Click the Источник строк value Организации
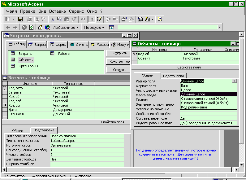The height and width of the screenshot is (180, 246). (87, 145)
